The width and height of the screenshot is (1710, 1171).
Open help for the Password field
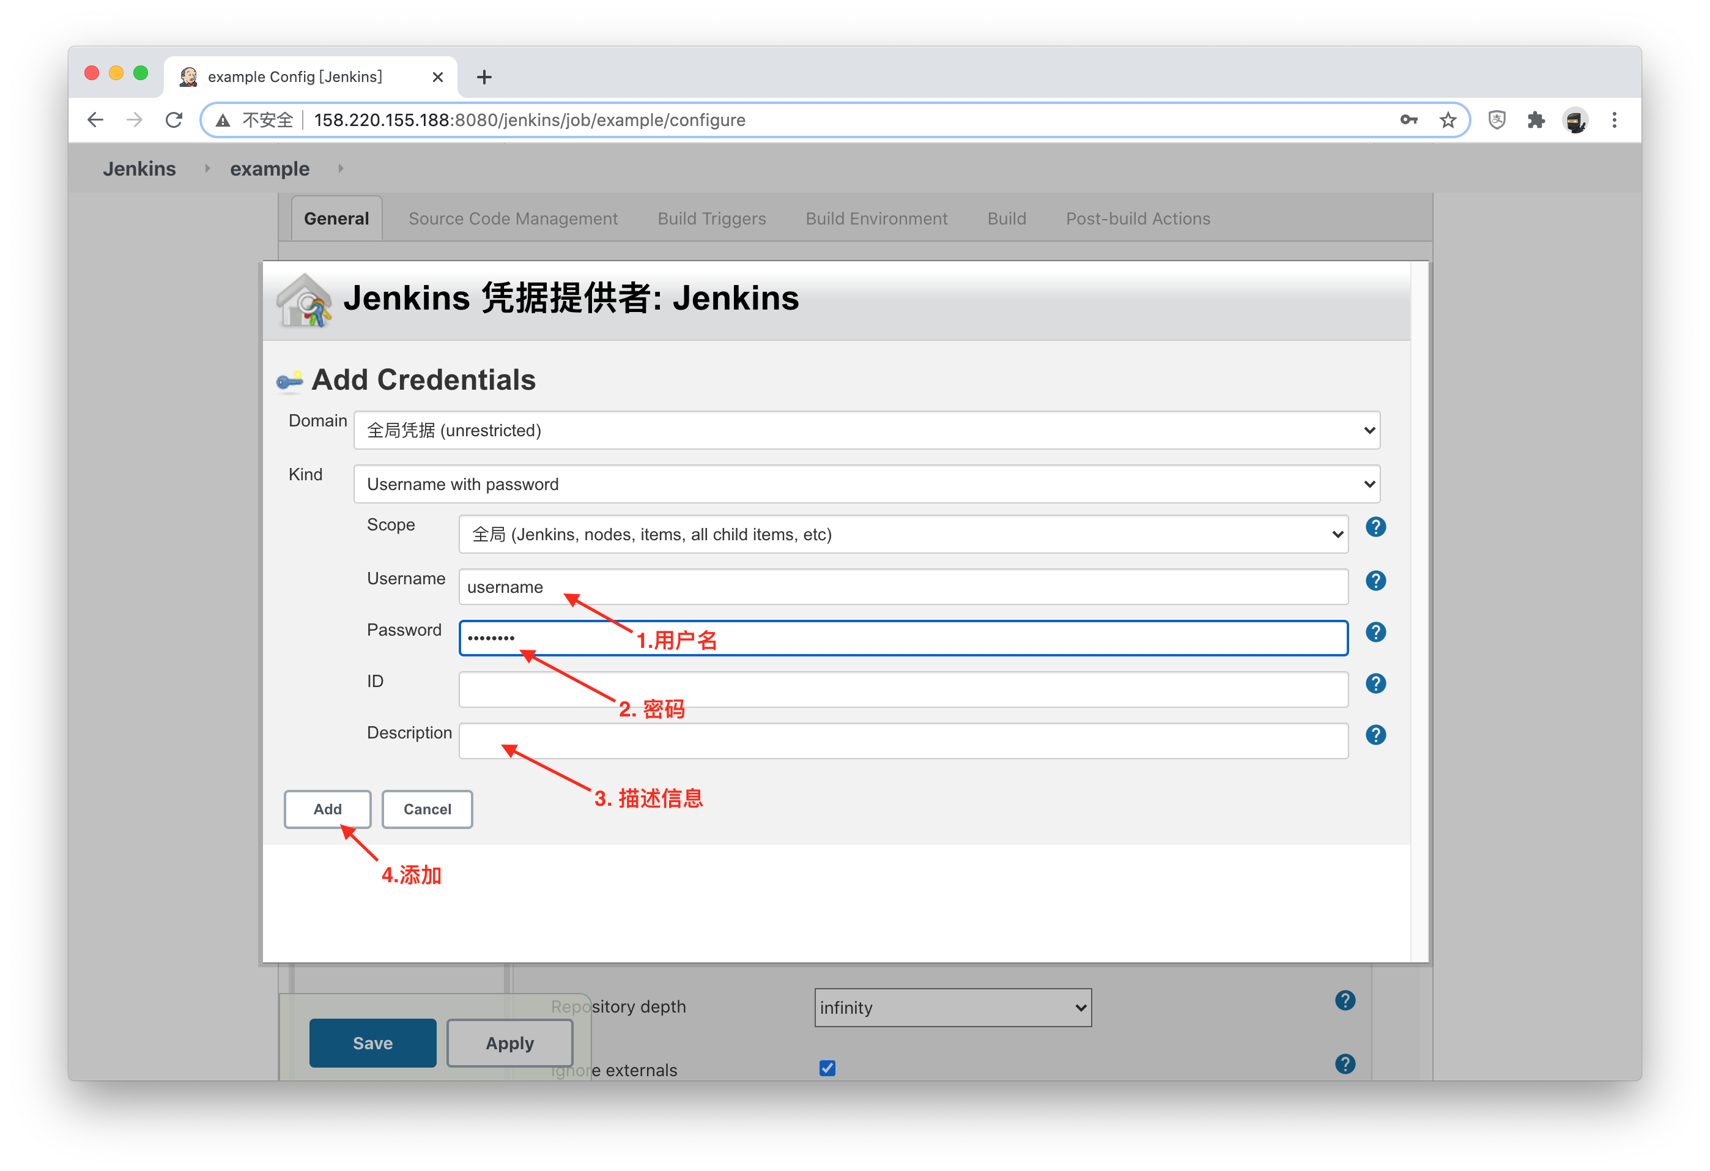(x=1375, y=632)
